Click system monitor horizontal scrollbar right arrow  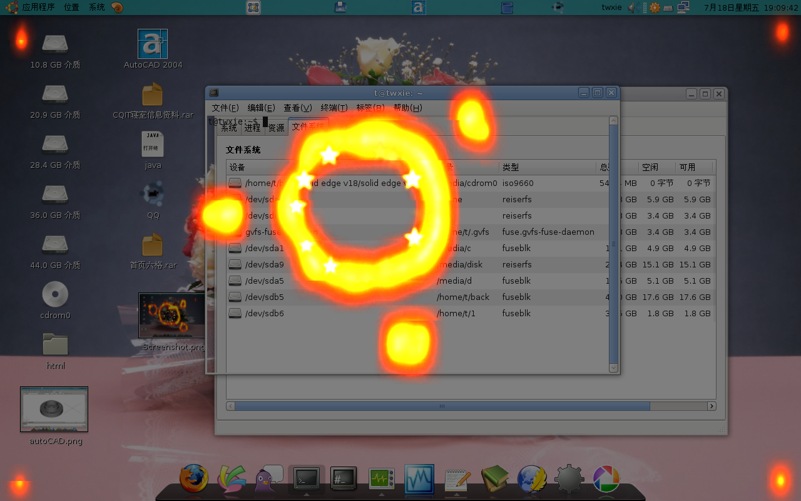click(x=712, y=406)
